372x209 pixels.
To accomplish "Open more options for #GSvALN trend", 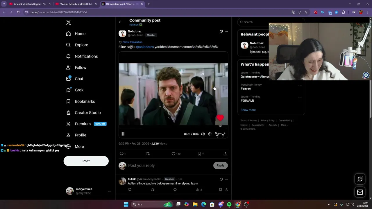I will click(300, 97).
